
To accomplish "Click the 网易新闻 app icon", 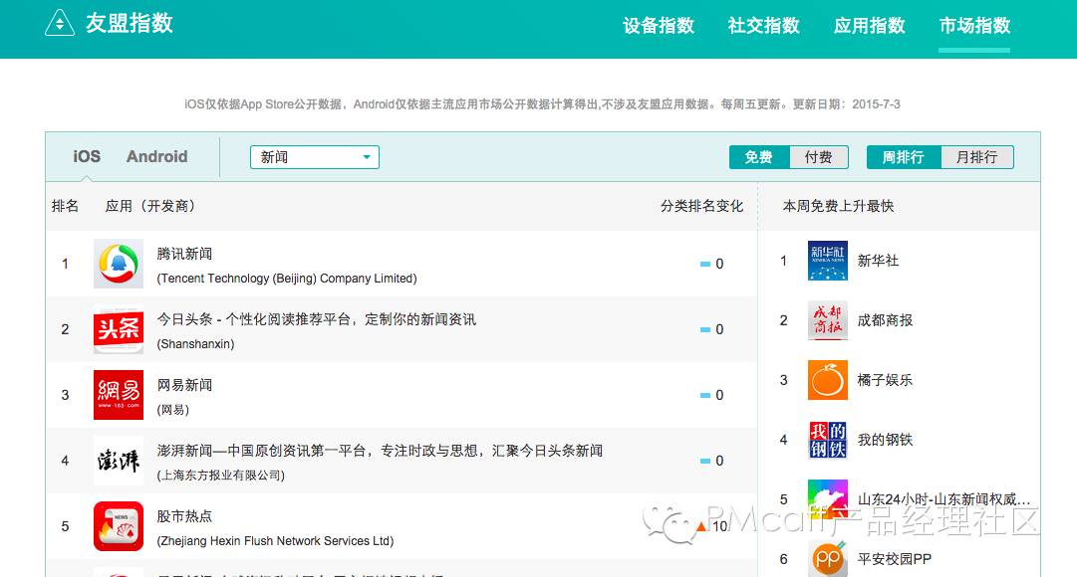I will click(119, 395).
